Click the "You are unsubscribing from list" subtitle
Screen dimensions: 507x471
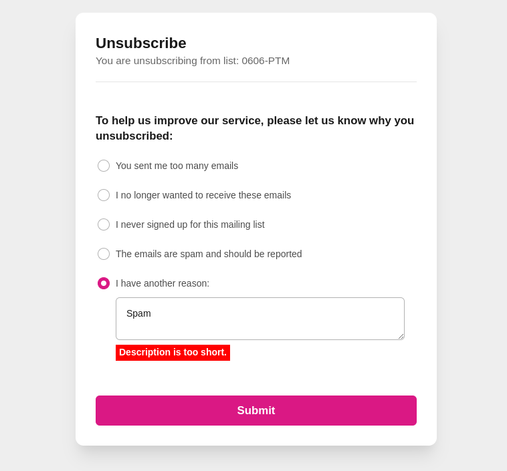tap(167, 61)
